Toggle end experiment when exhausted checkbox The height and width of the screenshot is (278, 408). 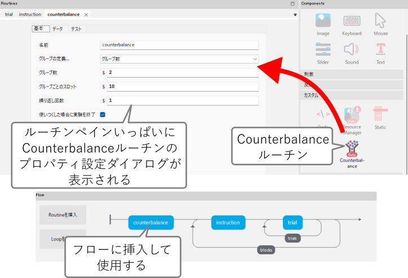point(103,115)
